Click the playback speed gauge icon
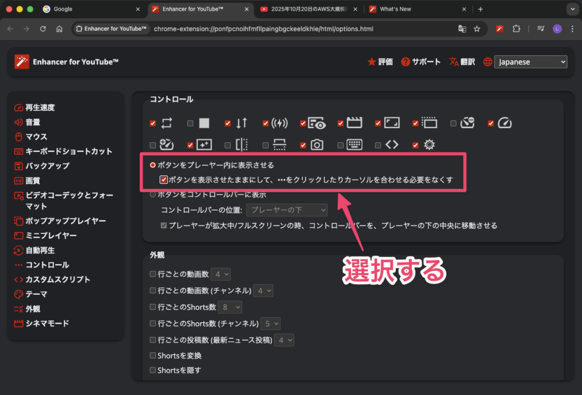The image size is (582, 395). point(505,123)
